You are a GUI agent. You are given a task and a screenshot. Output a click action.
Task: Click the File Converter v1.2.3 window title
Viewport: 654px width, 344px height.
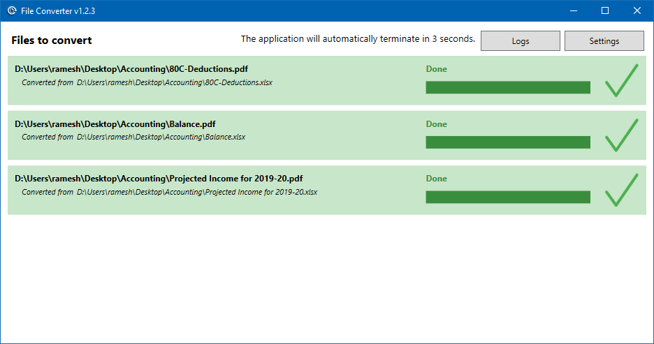point(58,11)
